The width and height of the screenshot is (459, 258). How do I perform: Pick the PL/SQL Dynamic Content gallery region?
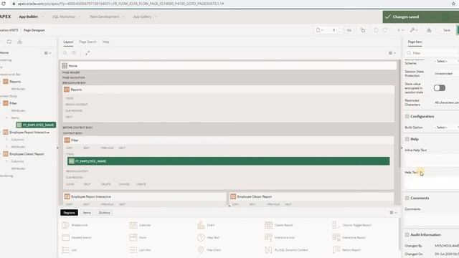(286, 250)
